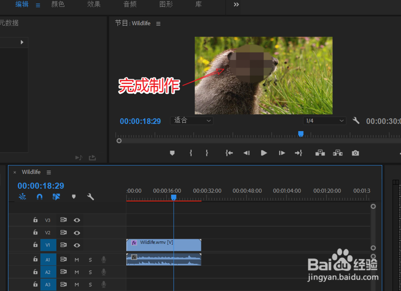Image resolution: width=401 pixels, height=291 pixels.
Task: Switch to 音频 workspace
Action: pos(130,4)
